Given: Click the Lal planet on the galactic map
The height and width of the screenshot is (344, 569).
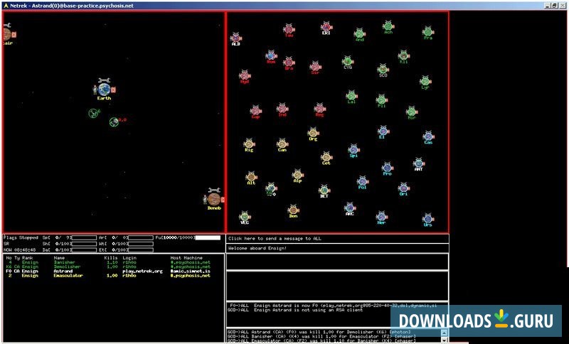Looking at the screenshot, I should click(351, 96).
